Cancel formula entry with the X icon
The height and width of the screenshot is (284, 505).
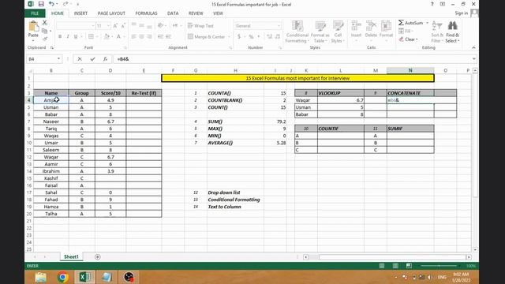point(80,59)
